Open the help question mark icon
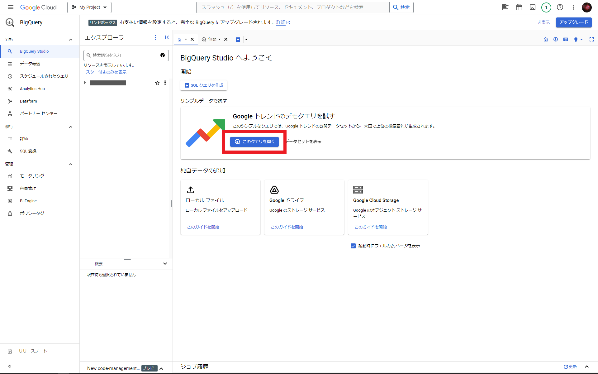Image resolution: width=598 pixels, height=374 pixels. click(560, 7)
